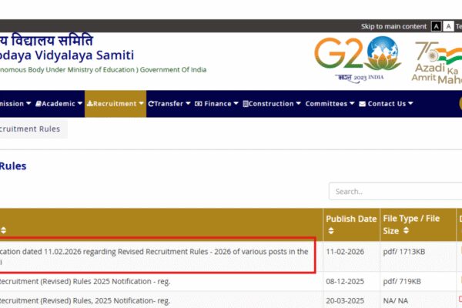Click the Azadi Ka Amrit Mahotsav logo

tap(437, 62)
